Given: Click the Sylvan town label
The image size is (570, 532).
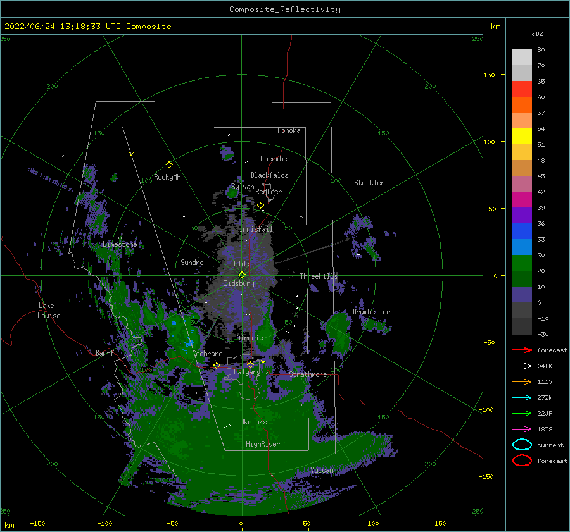Looking at the screenshot, I should tap(243, 187).
